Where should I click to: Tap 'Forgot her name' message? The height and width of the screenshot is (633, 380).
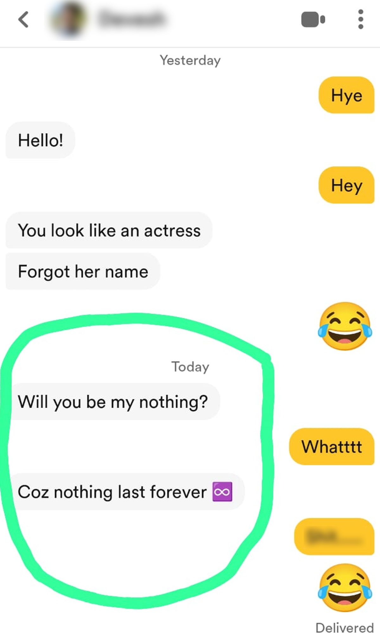[x=83, y=271]
